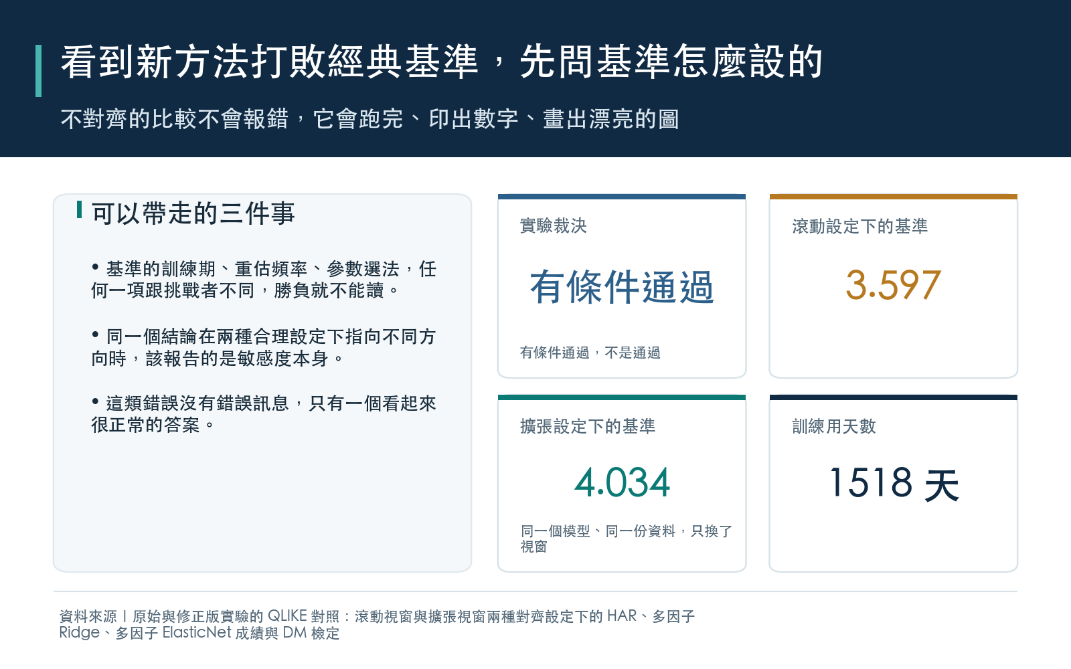1071x669 pixels.
Task: Click the caption 同一個模型、同一份資料
Action: click(x=627, y=539)
